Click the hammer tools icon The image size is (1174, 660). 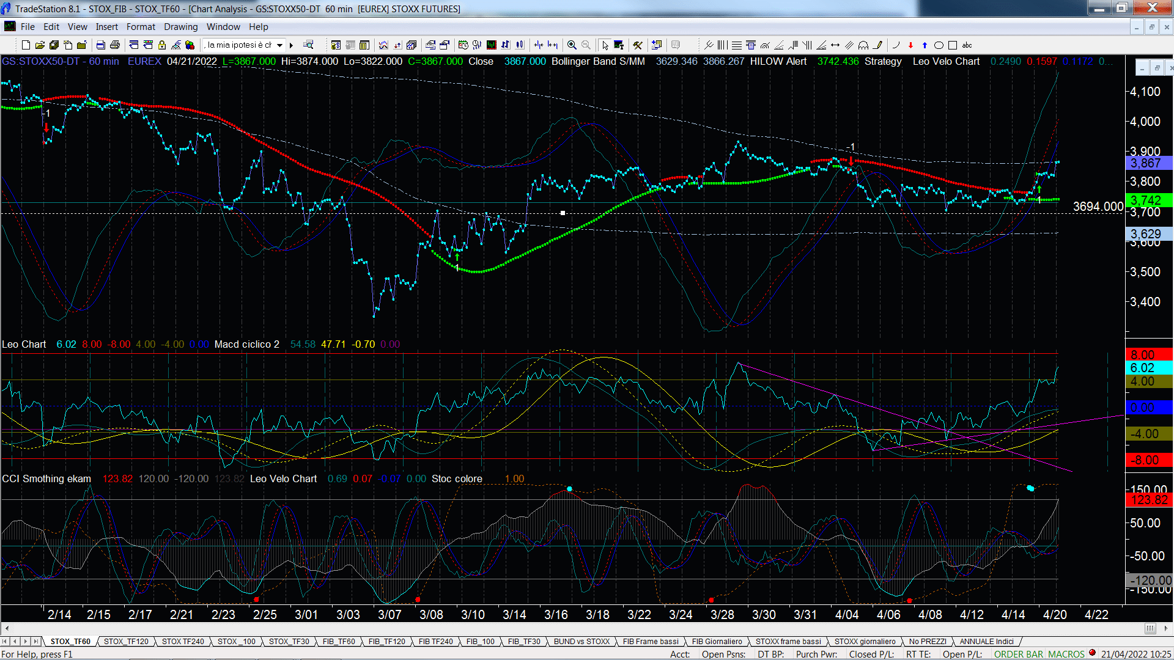pyautogui.click(x=638, y=45)
